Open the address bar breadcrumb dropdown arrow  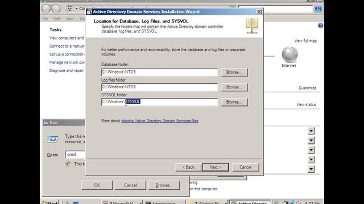[x=76, y=9]
